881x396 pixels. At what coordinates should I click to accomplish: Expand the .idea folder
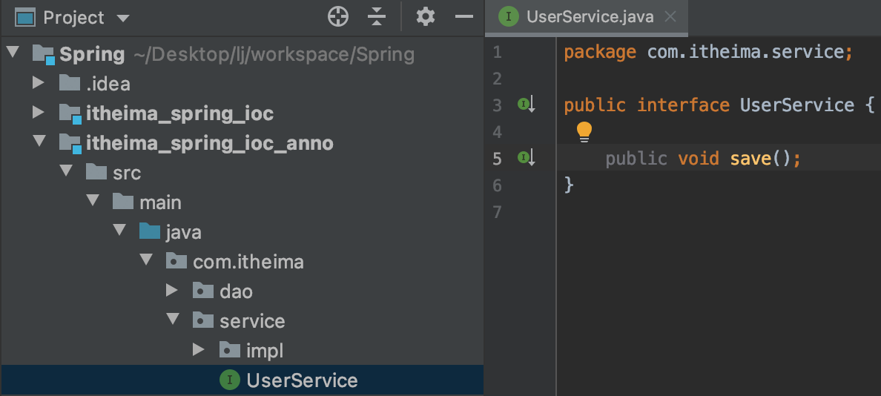pyautogui.click(x=39, y=83)
